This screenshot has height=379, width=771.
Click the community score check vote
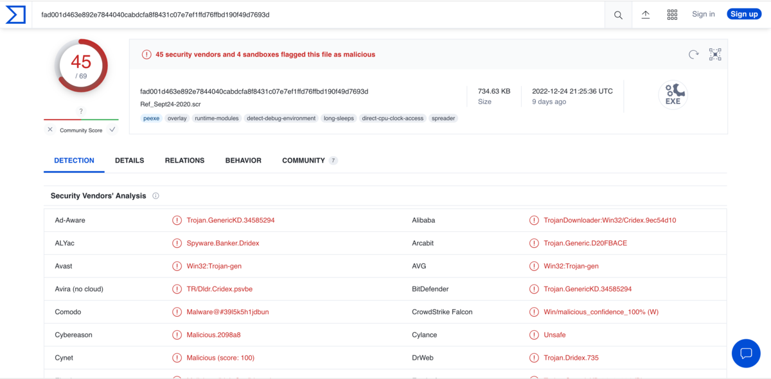tap(112, 130)
